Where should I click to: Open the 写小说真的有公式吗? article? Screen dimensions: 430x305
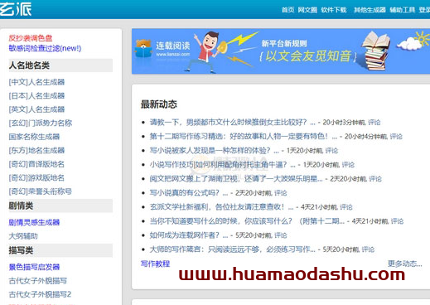pos(185,193)
